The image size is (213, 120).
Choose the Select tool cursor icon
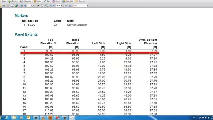(38, 6)
